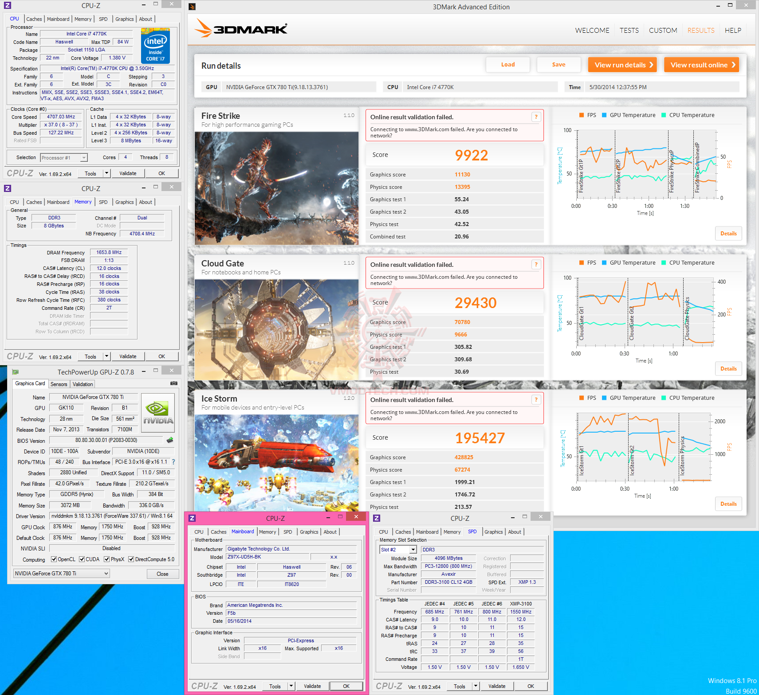Screen dimensions: 759x695
Task: Click the motherboard model Z97X-UD5H-BK
Action: point(268,557)
